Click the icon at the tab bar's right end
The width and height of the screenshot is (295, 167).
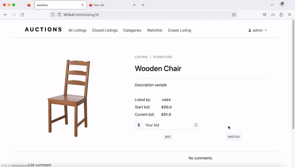(282, 5)
